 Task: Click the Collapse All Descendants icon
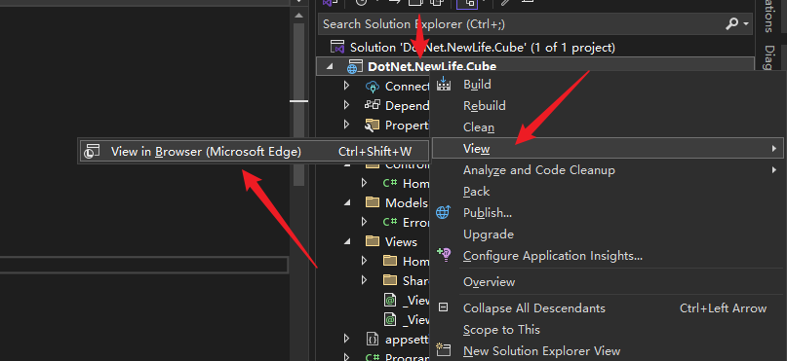point(444,307)
